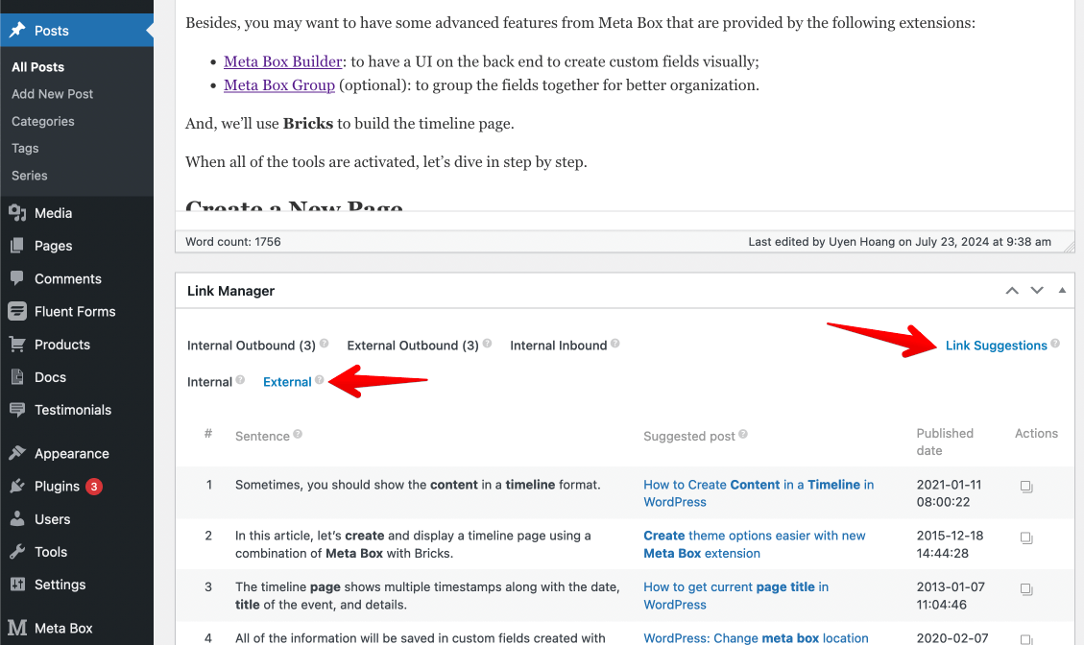Click help icon beside Internal filter
This screenshot has width=1084, height=645.
(240, 379)
